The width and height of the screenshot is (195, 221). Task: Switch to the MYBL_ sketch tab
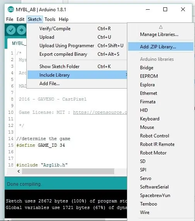pyautogui.click(x=17, y=43)
